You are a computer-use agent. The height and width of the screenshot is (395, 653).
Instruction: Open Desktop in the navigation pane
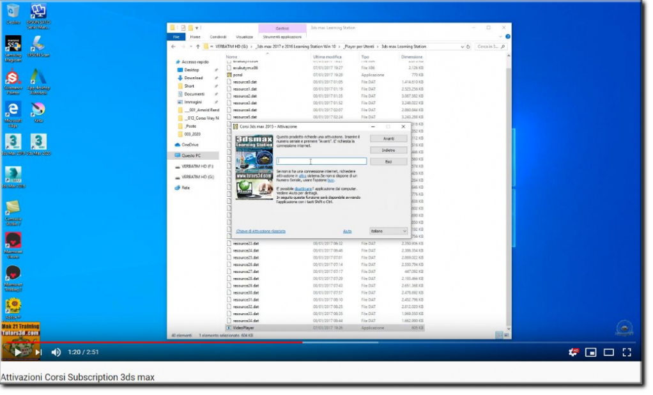pyautogui.click(x=192, y=70)
